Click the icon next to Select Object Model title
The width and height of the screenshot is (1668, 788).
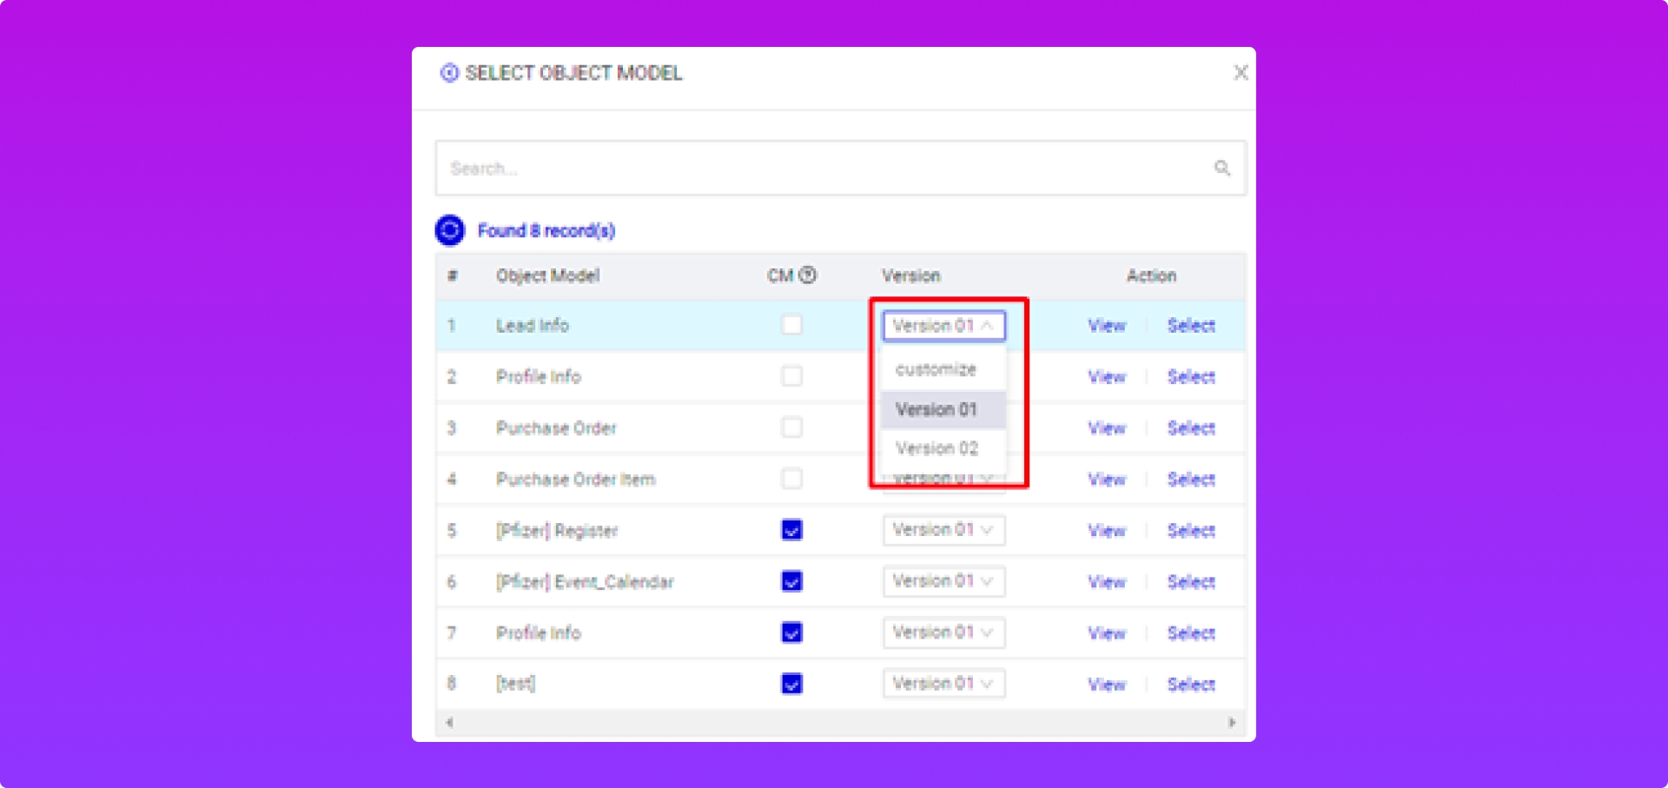coord(449,73)
